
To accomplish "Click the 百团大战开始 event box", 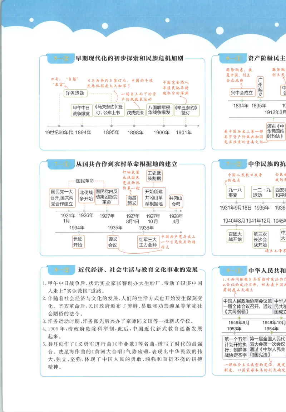I will click(x=235, y=236).
